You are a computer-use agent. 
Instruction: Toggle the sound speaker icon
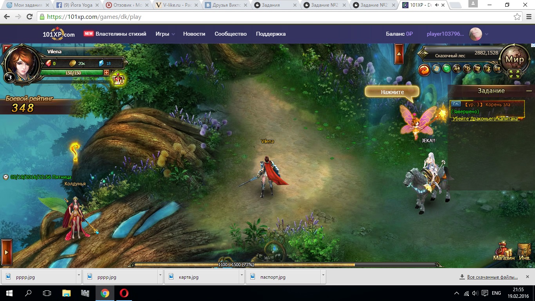point(457,69)
